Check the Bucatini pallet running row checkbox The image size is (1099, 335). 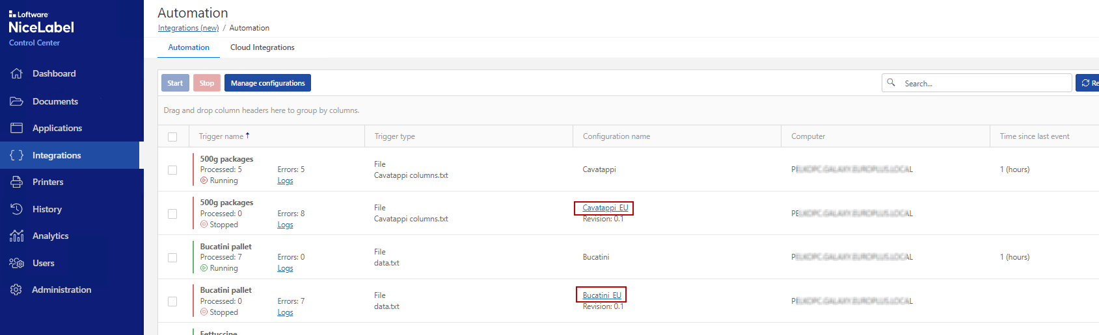pos(172,258)
